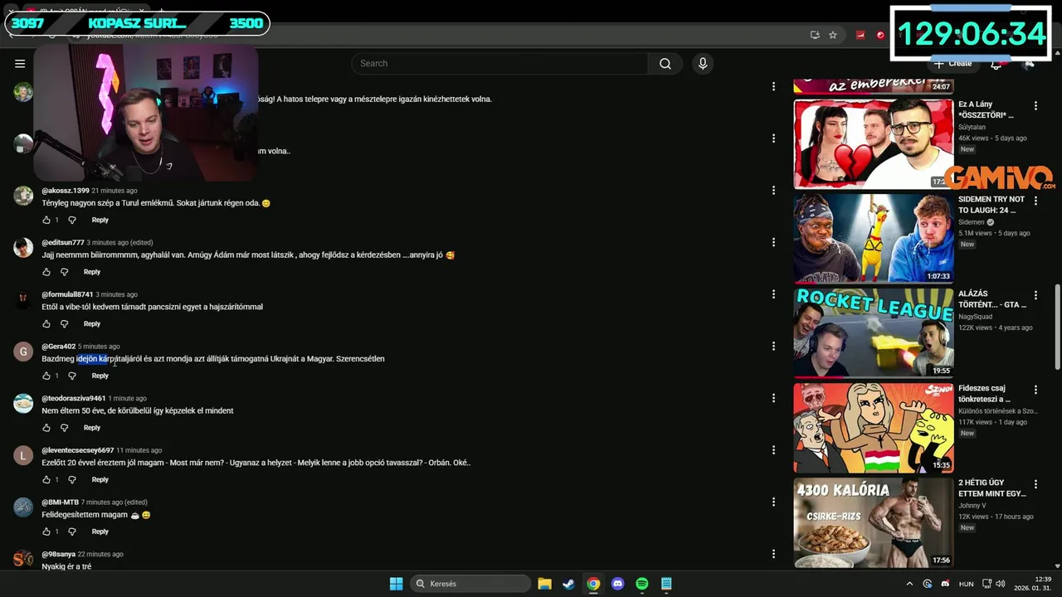1062x597 pixels.
Task: Bookmark this page with star icon
Action: (x=833, y=35)
